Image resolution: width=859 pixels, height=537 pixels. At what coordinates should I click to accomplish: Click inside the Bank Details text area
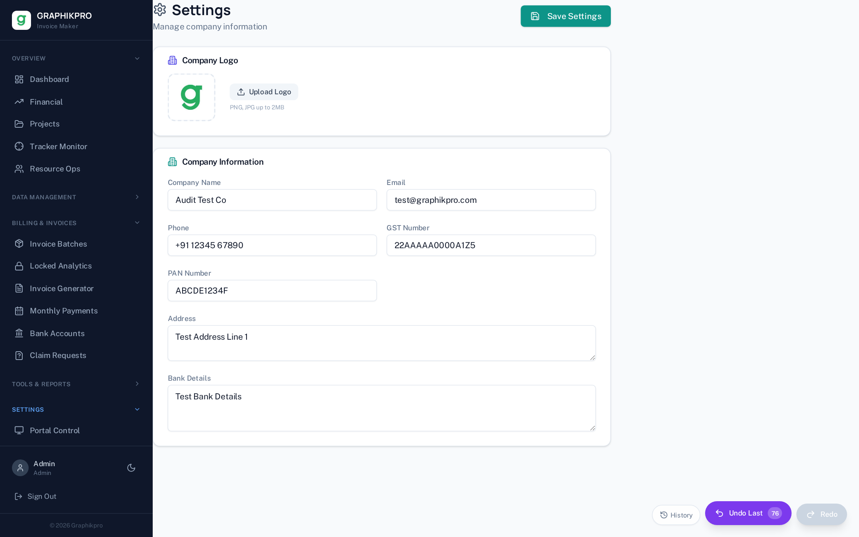382,408
